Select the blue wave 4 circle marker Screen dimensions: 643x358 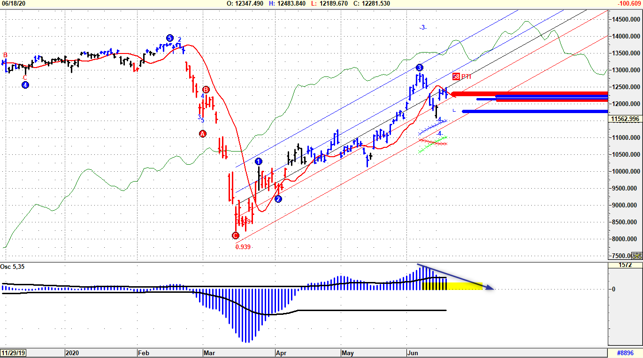point(25,85)
